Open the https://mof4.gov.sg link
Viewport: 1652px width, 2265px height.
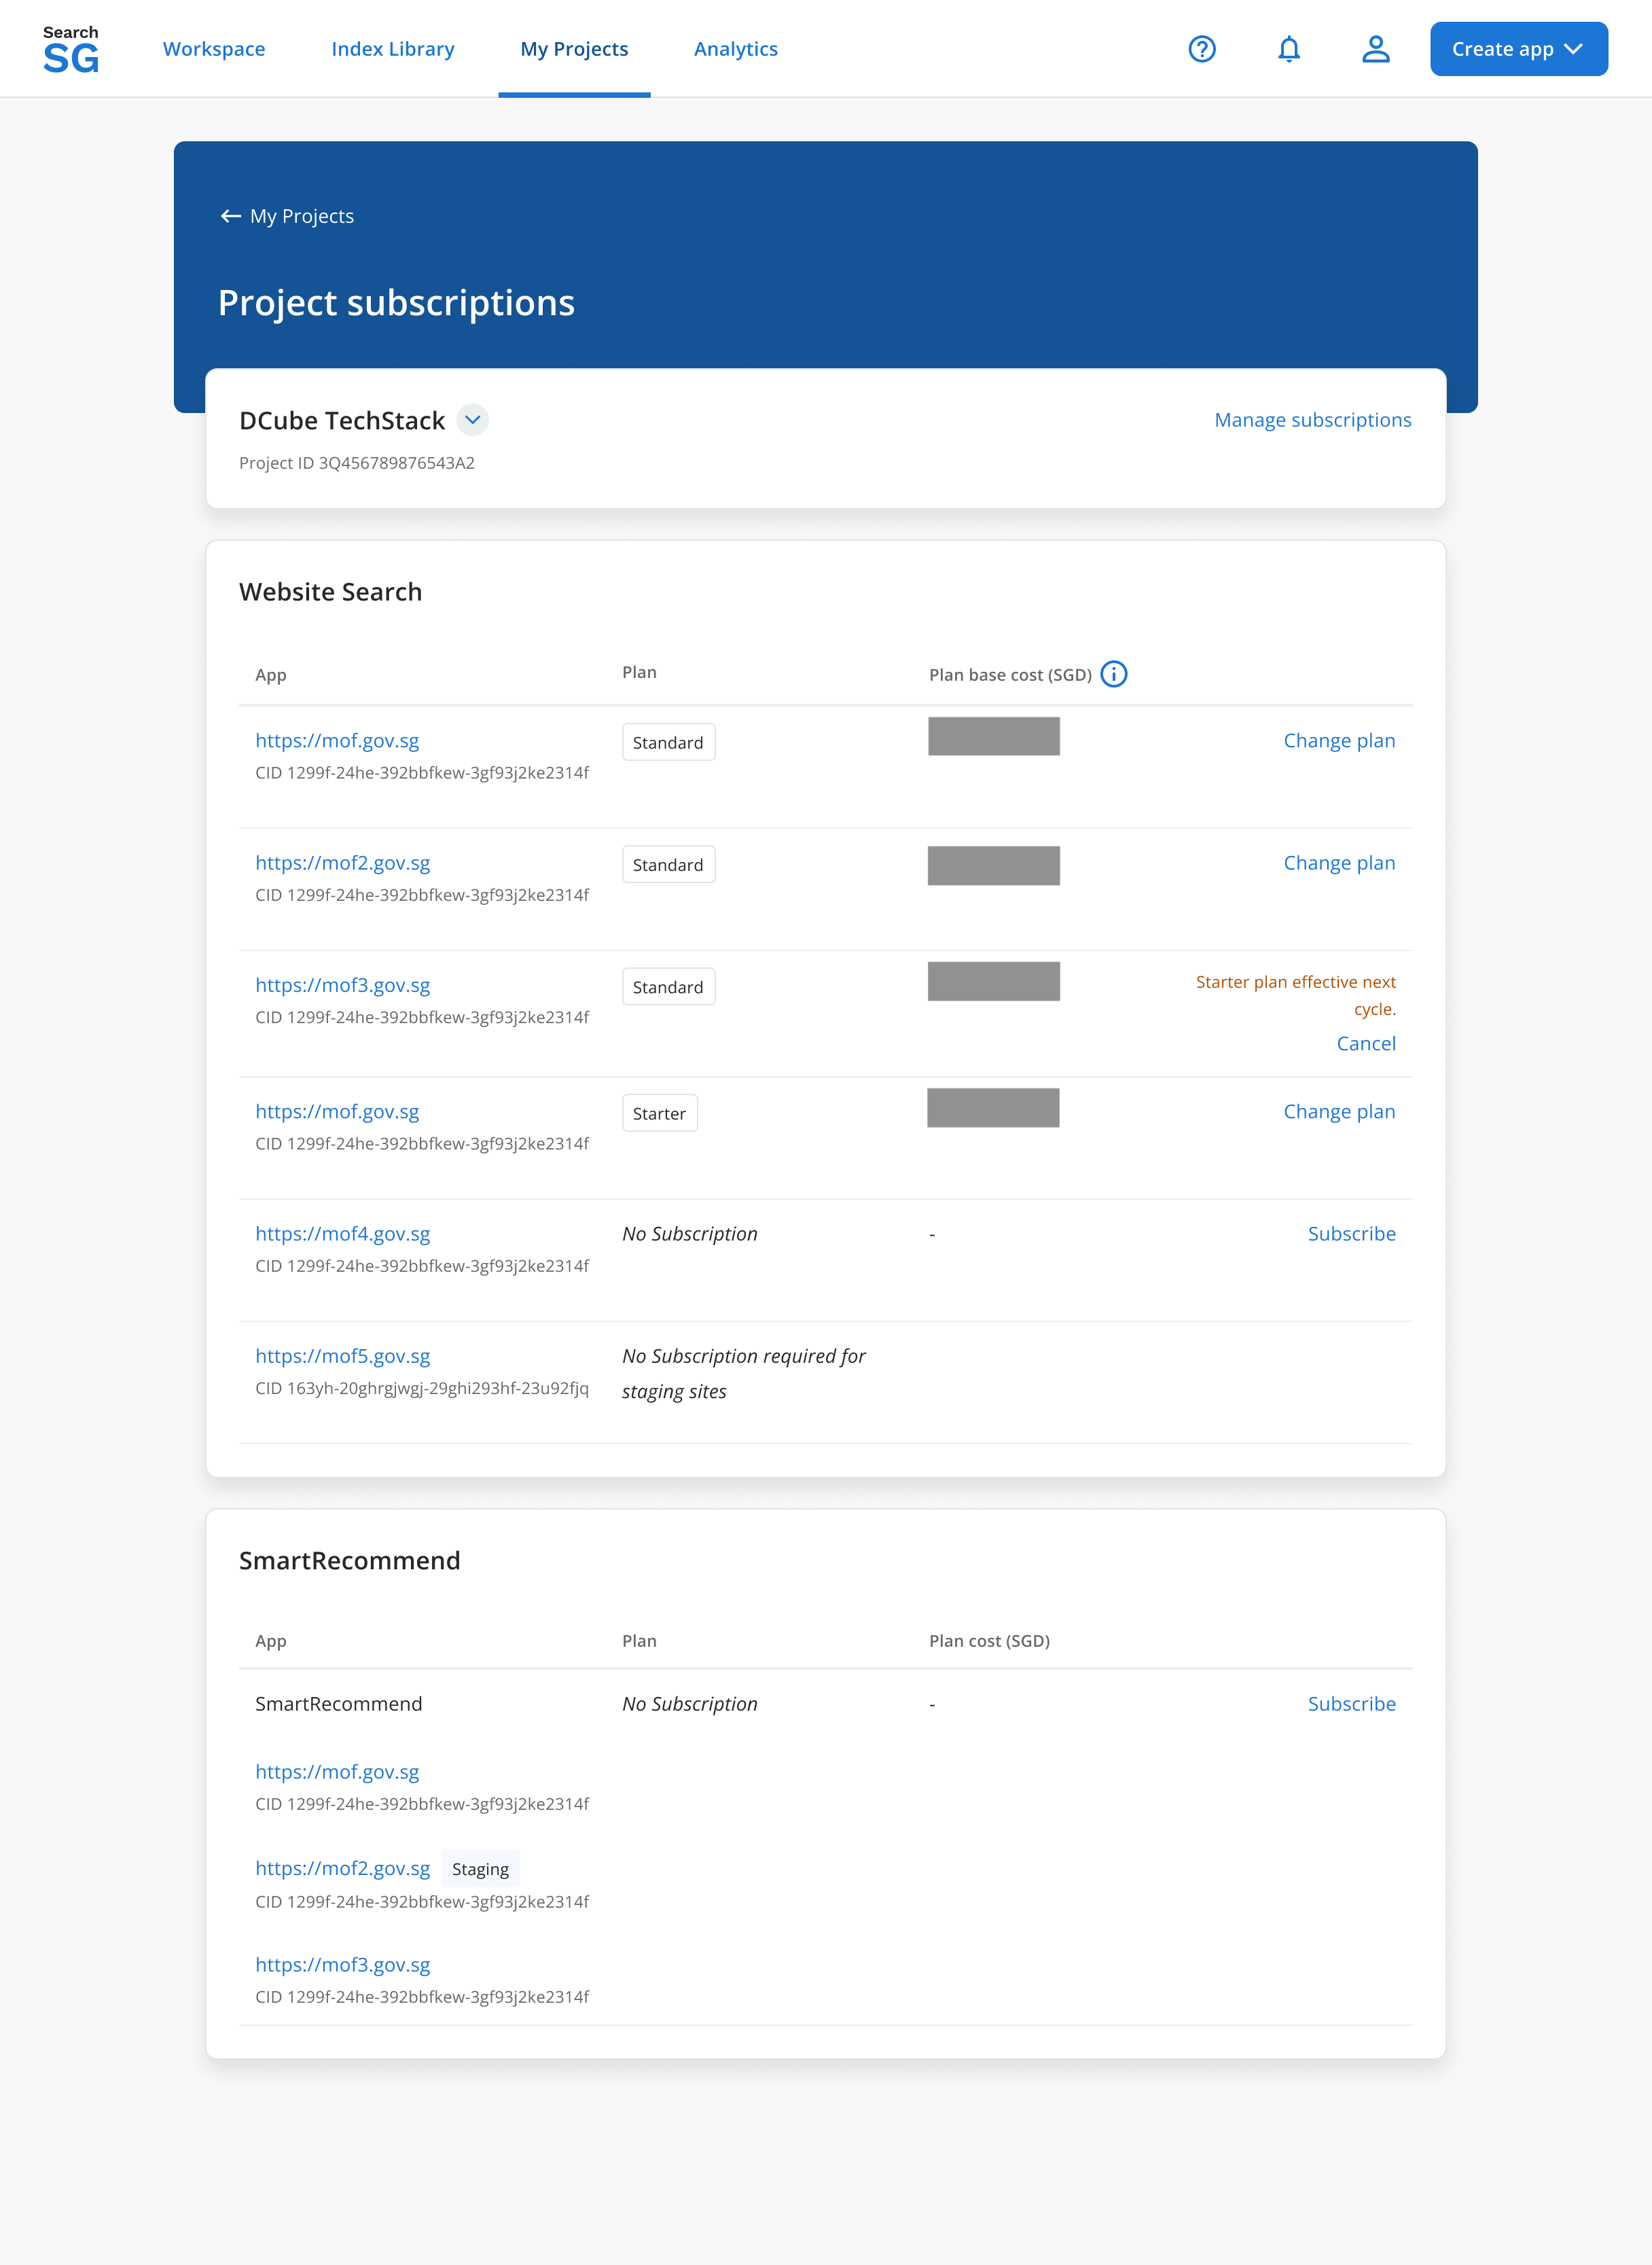[343, 1234]
